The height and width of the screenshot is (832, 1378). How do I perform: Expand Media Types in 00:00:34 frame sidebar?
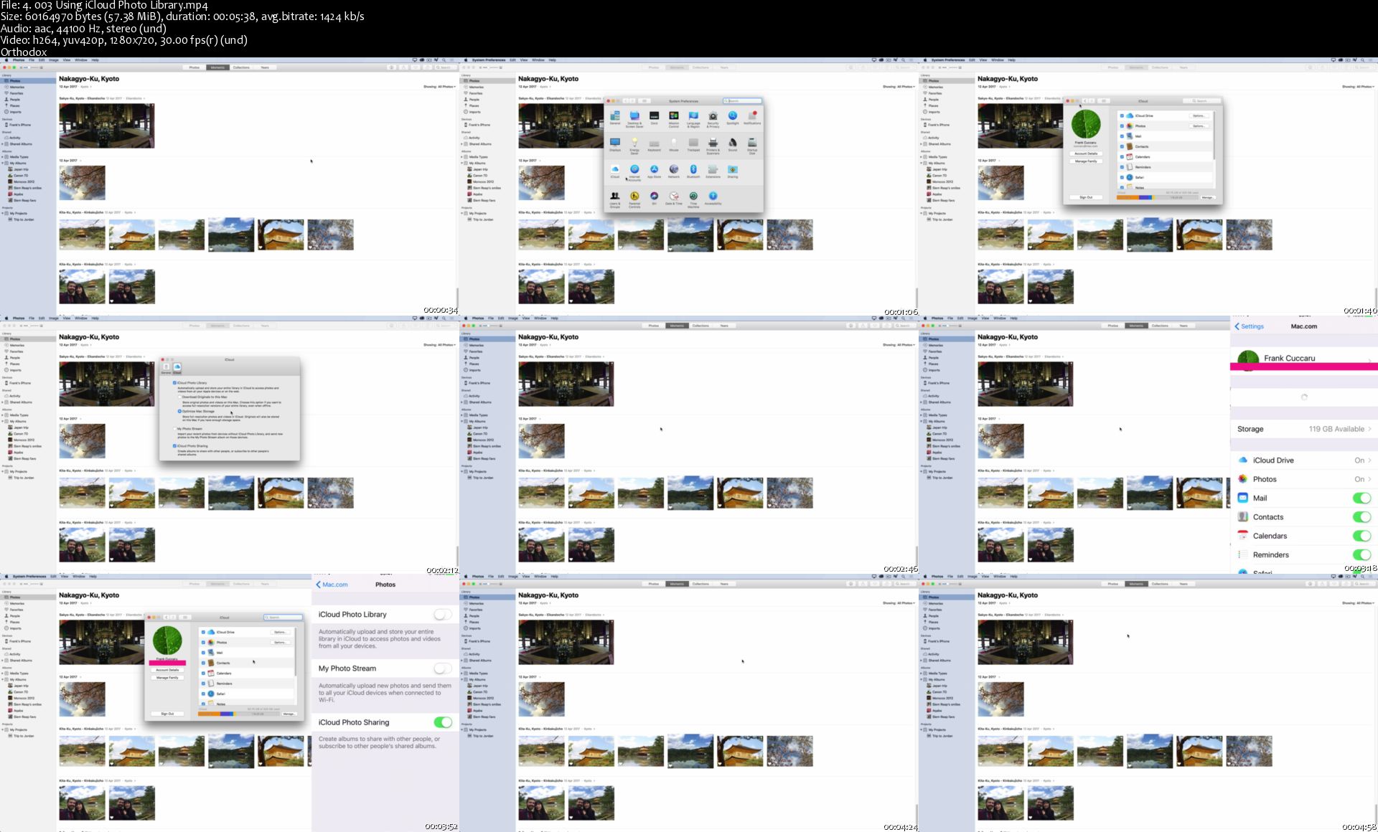pyautogui.click(x=3, y=157)
